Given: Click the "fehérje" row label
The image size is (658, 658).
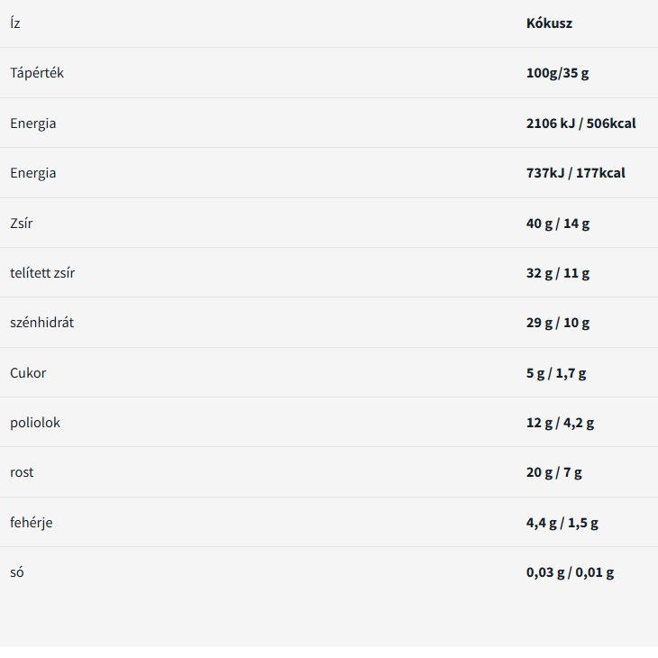Looking at the screenshot, I should click(32, 522).
